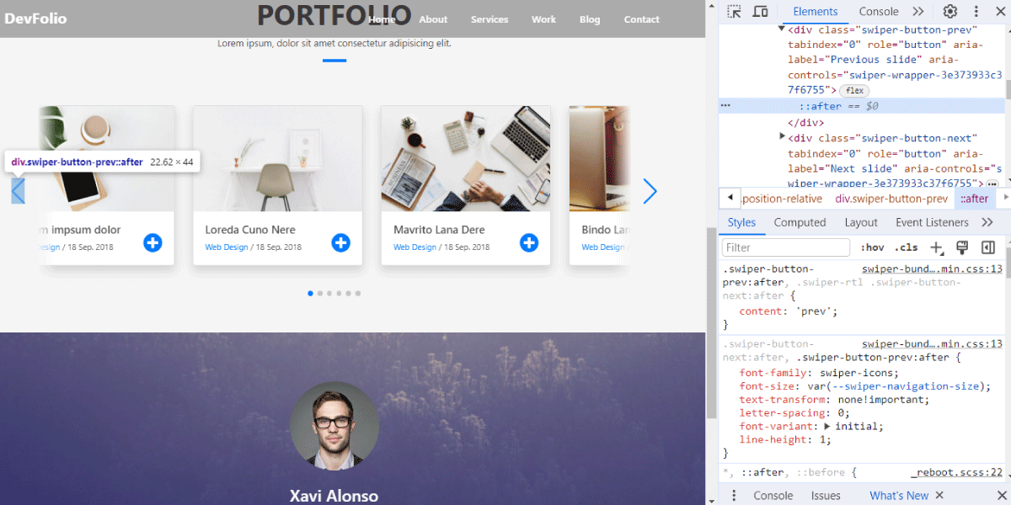Select div.swiper-button-prev in the breadcrumb trail

[x=891, y=199]
